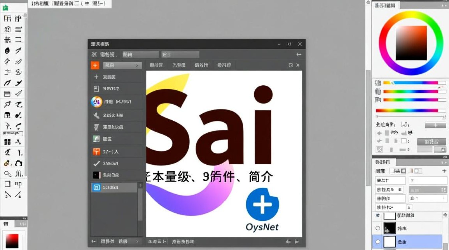Select the green page icon row in the dialog list
This screenshot has height=250, width=449.
116,139
